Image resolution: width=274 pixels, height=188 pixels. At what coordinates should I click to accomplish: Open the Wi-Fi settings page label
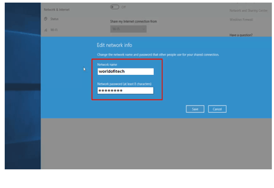[54, 30]
